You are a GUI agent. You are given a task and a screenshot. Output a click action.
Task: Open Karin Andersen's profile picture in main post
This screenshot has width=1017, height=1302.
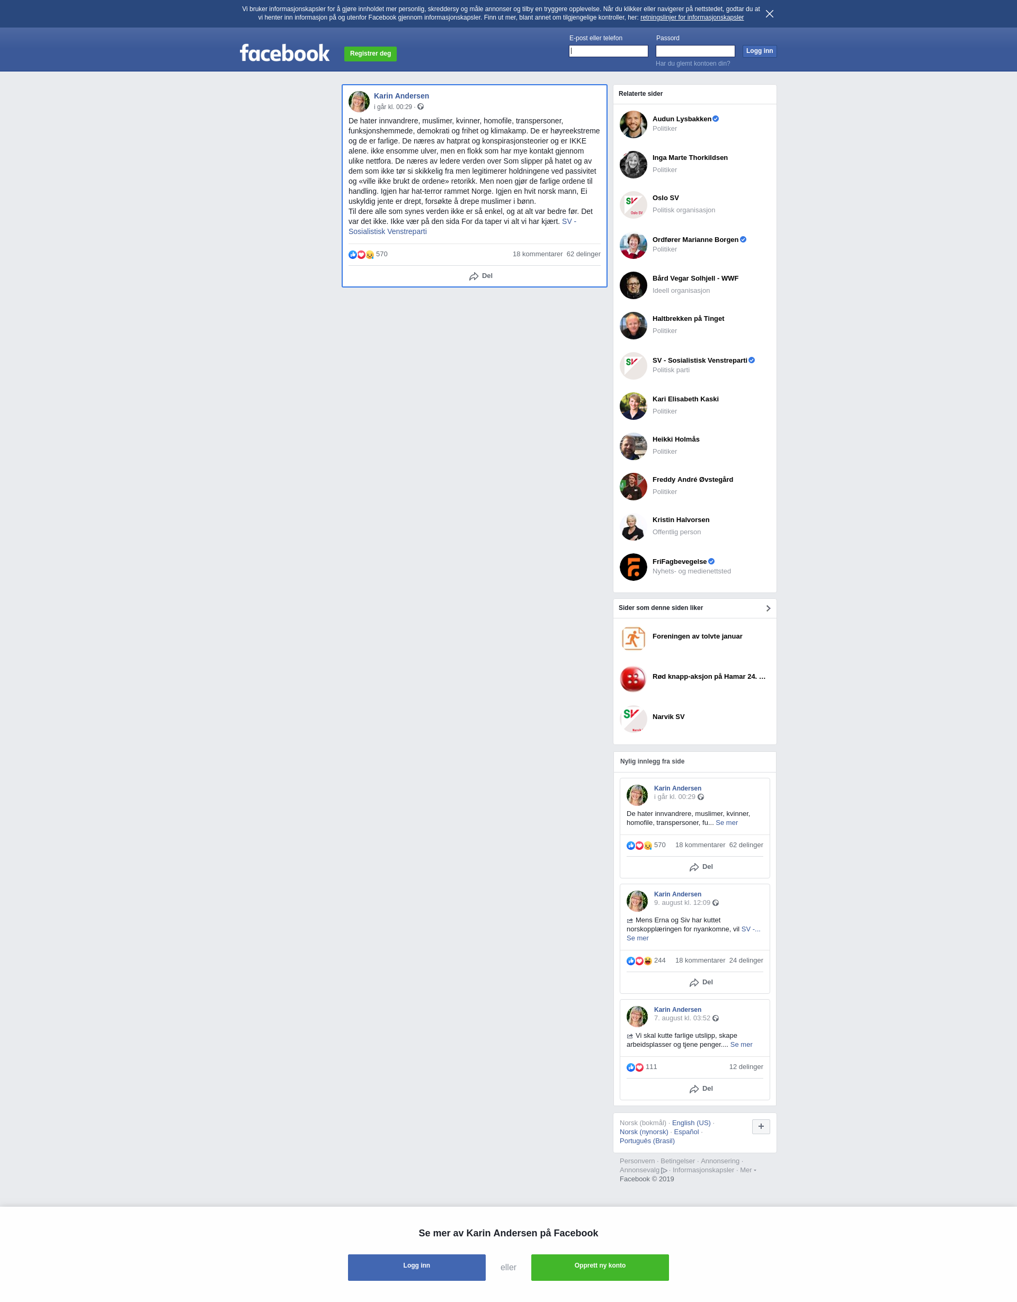tap(359, 101)
